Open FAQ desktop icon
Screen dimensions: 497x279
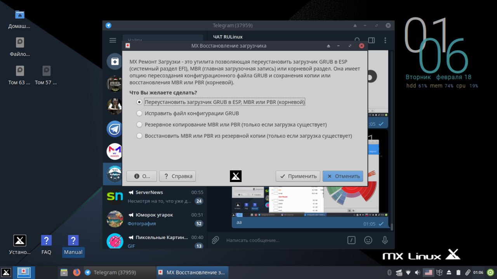point(46,245)
